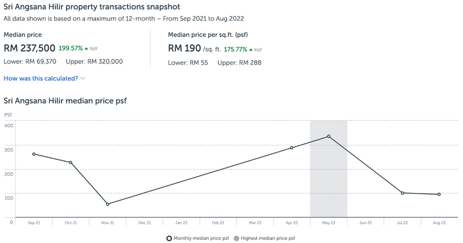Select the Oct 21 data point on chart

70,162
